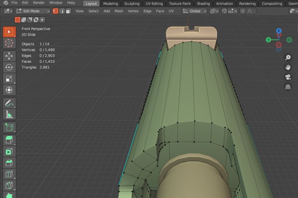Open the Edge menu in header
The width and height of the screenshot is (298, 198).
(x=147, y=11)
